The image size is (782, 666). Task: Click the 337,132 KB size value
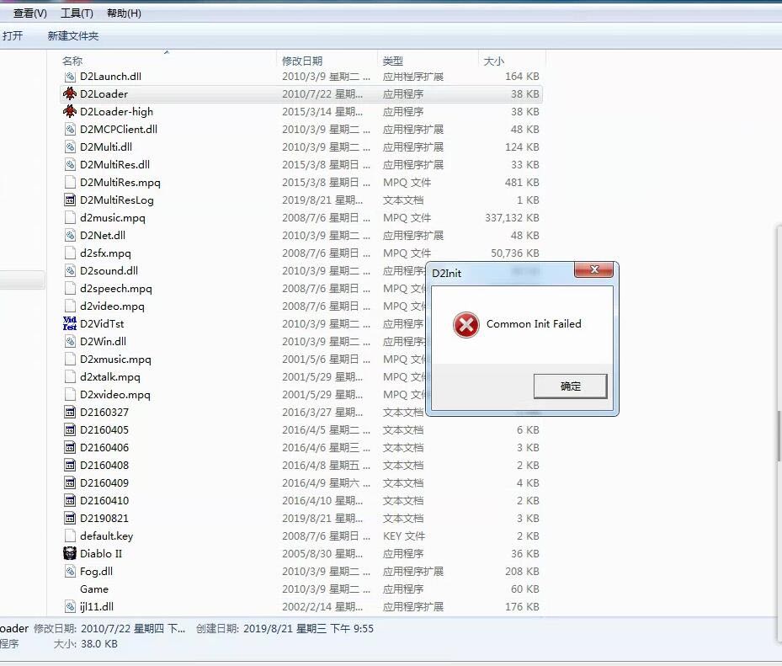coord(512,218)
